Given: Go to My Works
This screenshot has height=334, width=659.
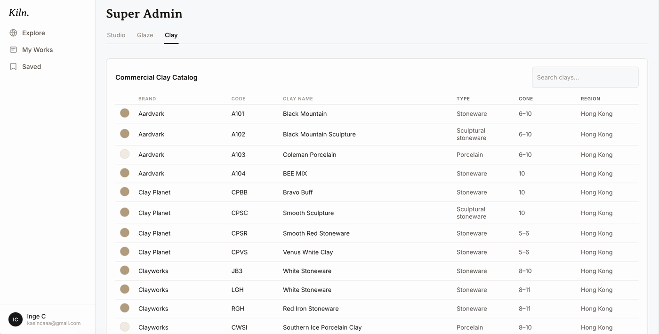Looking at the screenshot, I should pos(37,50).
